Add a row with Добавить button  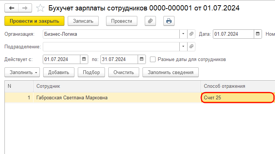tap(59, 72)
